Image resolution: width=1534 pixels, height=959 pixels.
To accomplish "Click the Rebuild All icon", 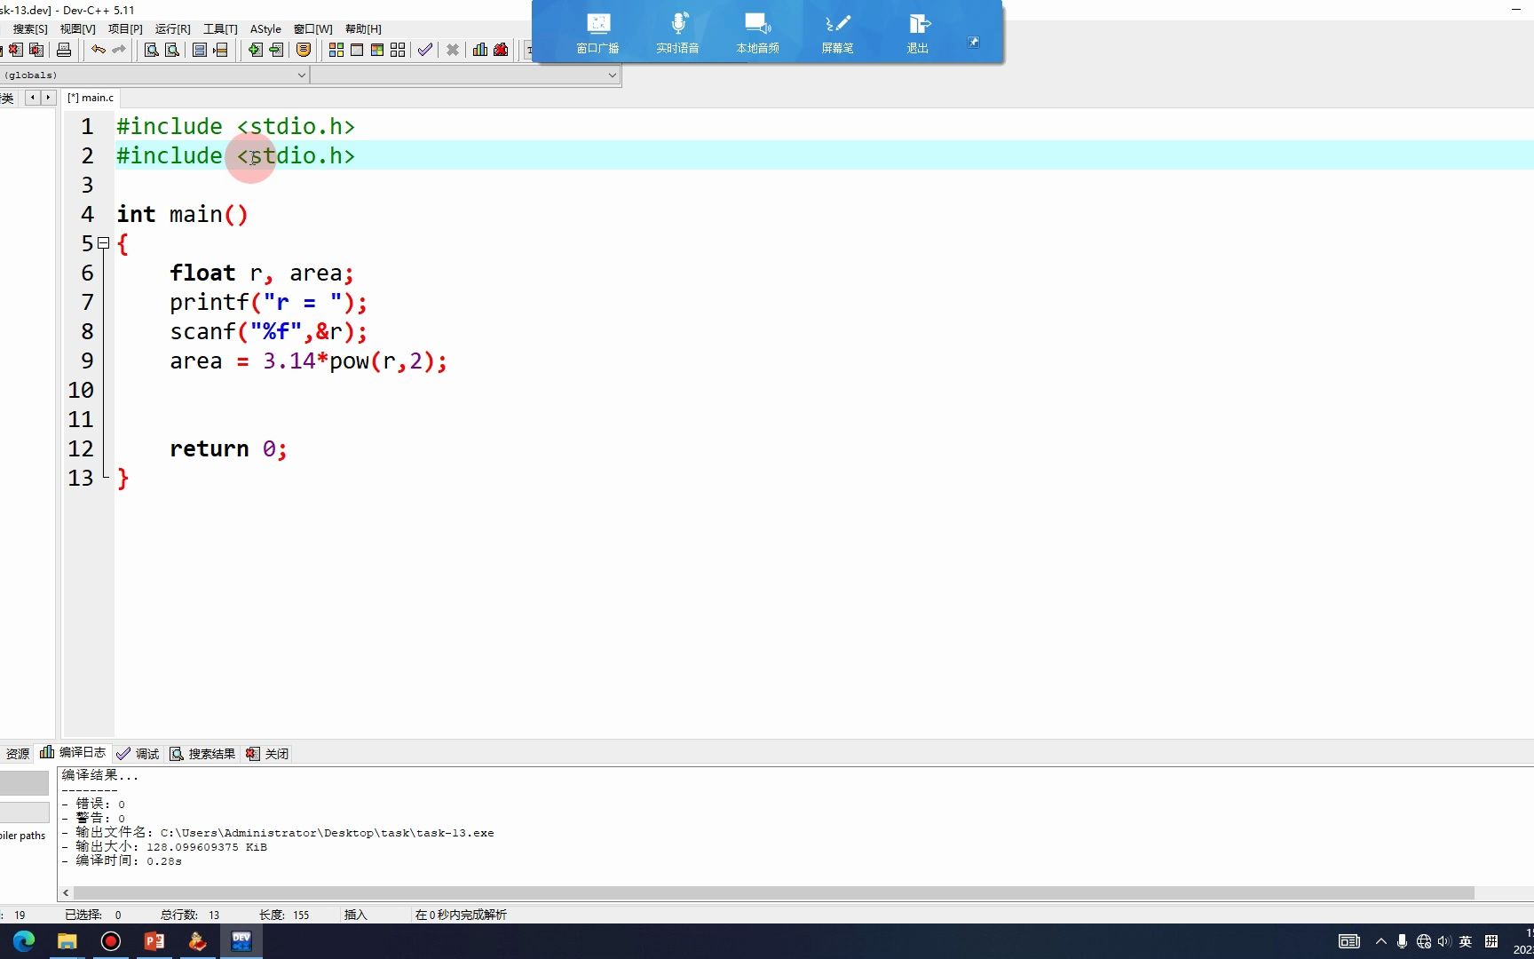I will click(x=398, y=50).
